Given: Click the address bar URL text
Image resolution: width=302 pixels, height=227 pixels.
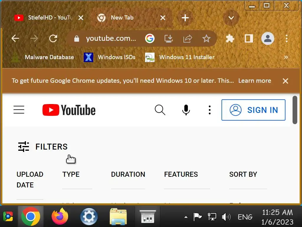Looking at the screenshot, I should tap(111, 38).
